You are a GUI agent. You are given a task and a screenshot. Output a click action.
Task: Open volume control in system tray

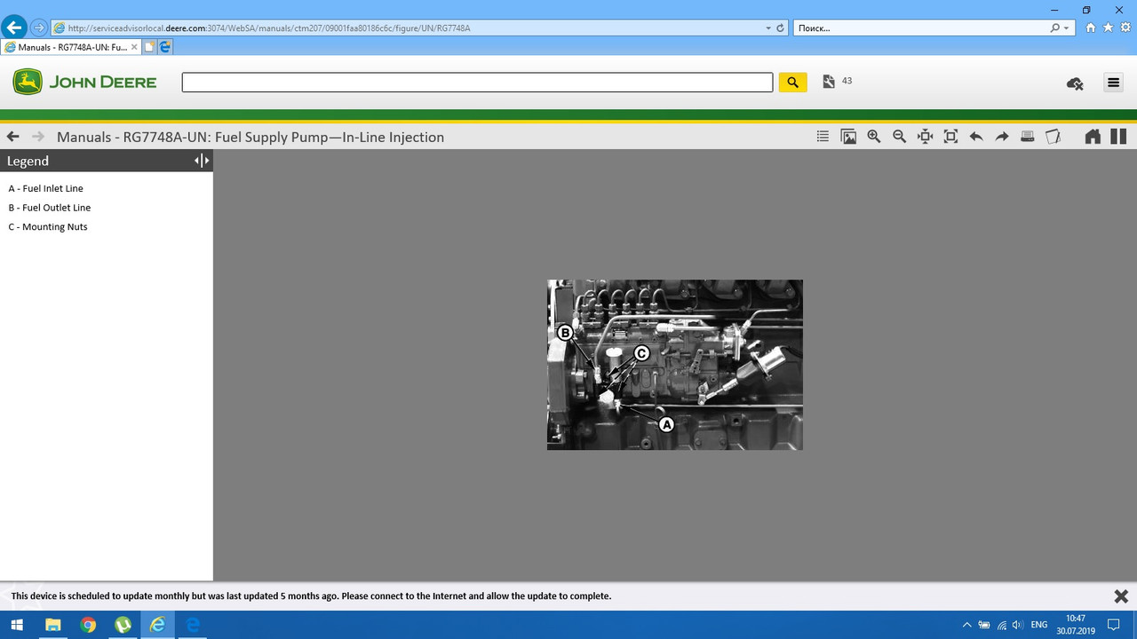click(x=1017, y=625)
